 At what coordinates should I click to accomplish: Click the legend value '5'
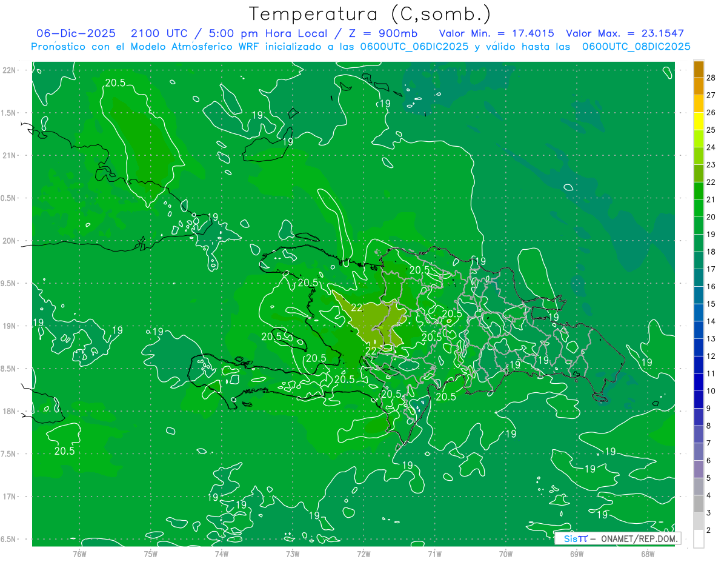[709, 478]
